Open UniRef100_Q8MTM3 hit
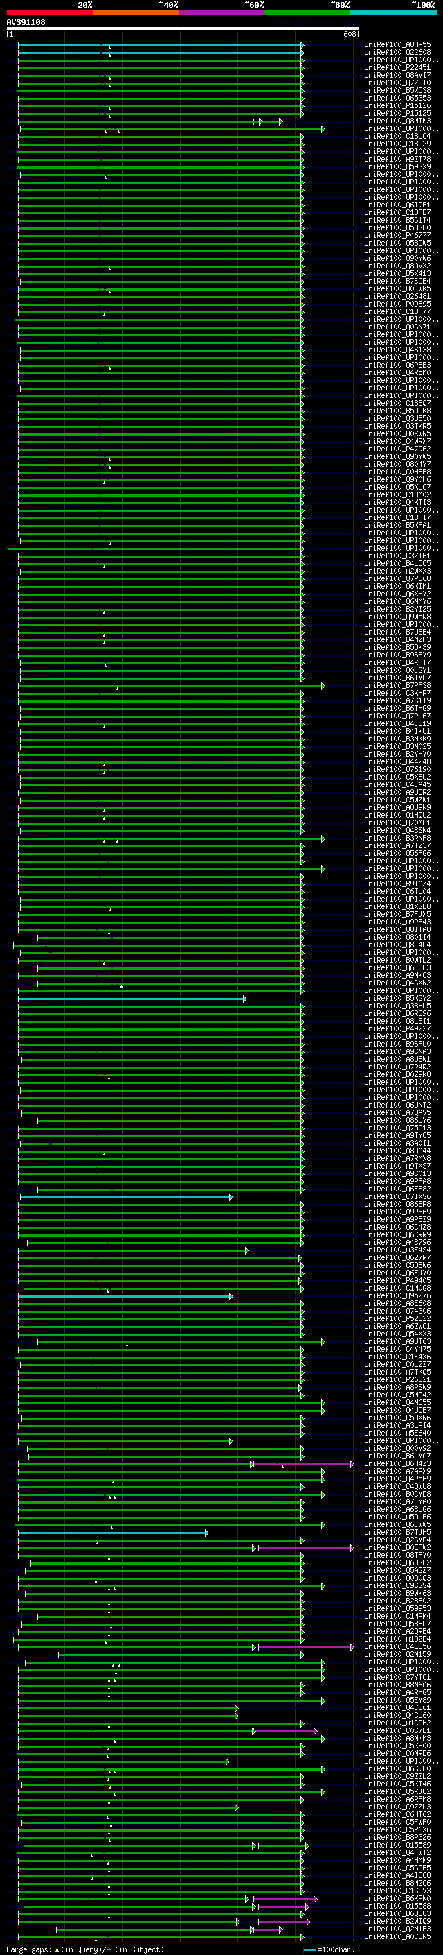 [397, 121]
